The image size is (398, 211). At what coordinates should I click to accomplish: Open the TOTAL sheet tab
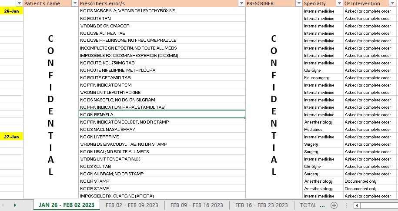coord(308,205)
